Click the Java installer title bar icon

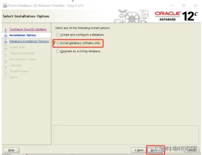coord(5,6)
